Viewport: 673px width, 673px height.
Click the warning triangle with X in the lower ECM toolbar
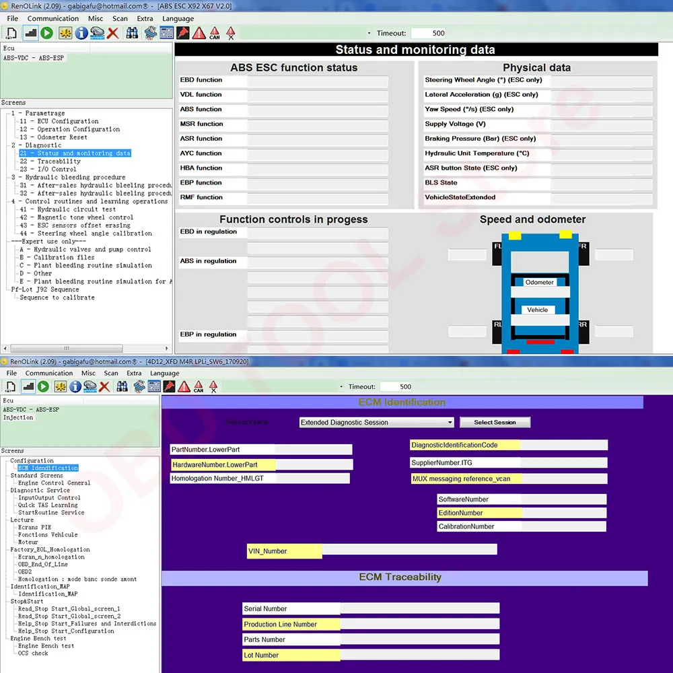click(x=213, y=386)
